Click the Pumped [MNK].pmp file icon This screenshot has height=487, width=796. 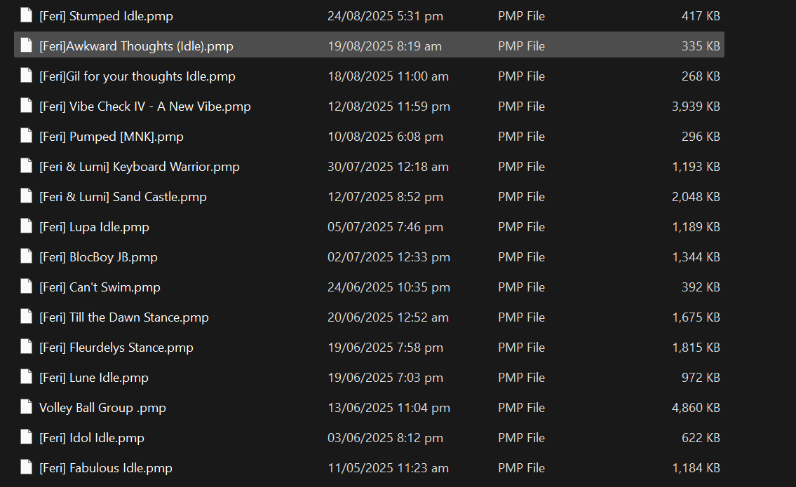click(x=27, y=136)
